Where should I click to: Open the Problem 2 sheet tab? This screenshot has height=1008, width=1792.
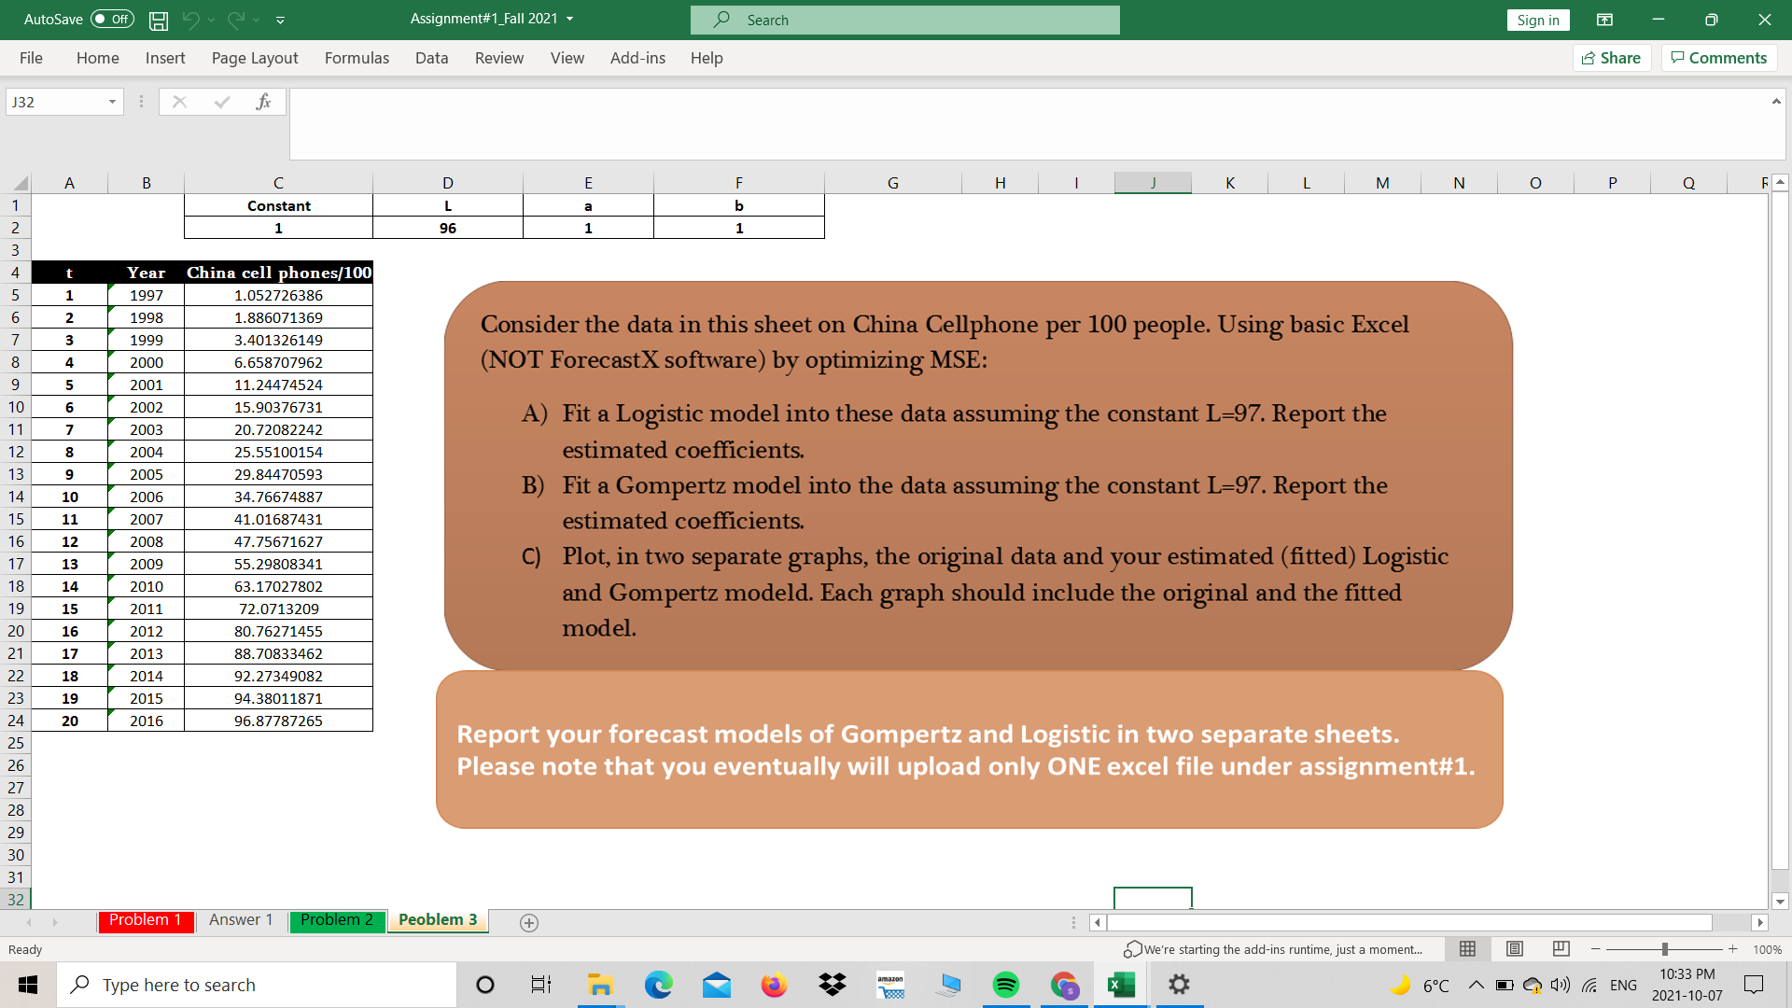(336, 920)
